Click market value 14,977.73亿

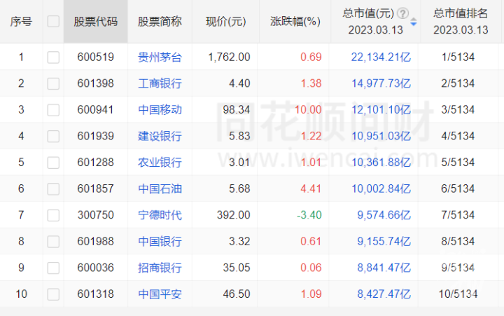(381, 83)
